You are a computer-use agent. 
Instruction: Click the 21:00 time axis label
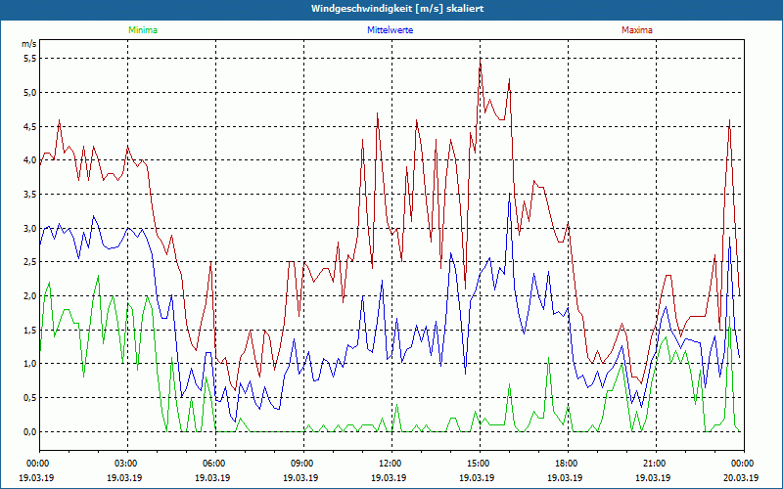click(x=656, y=463)
